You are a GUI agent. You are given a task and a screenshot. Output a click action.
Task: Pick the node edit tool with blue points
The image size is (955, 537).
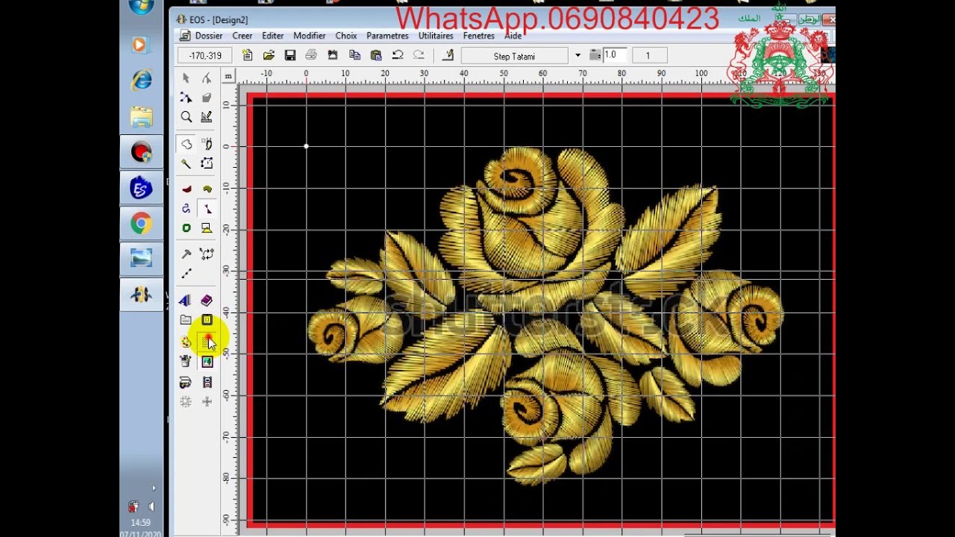click(x=186, y=98)
